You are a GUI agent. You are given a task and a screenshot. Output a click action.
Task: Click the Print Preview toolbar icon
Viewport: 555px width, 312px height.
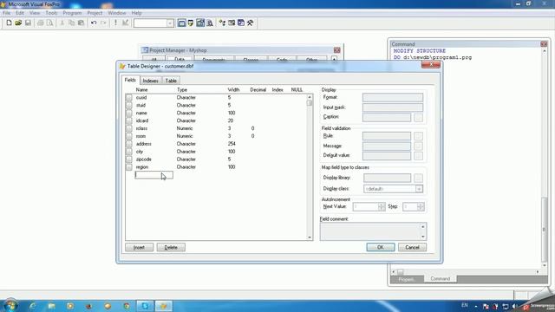pyautogui.click(x=50, y=23)
